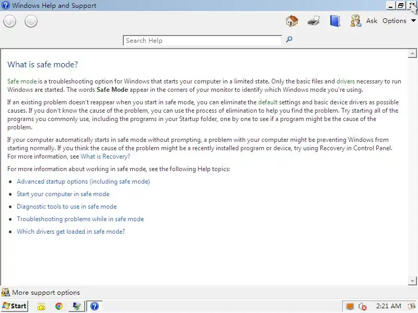
Task: Open the monitor program icon in taskbar
Action: point(77,306)
